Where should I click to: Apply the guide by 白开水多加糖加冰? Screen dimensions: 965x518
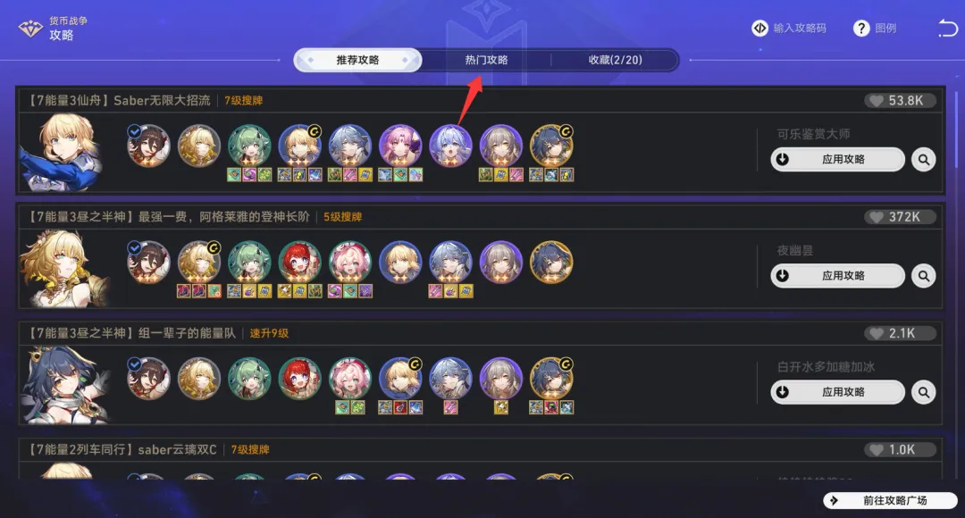(837, 392)
